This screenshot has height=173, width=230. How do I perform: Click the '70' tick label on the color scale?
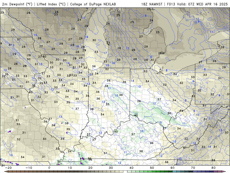pyautogui.click(x=193, y=168)
